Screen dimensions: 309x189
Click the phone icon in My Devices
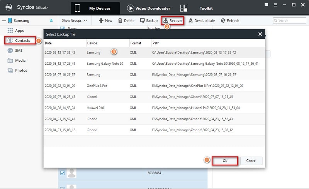click(x=78, y=8)
